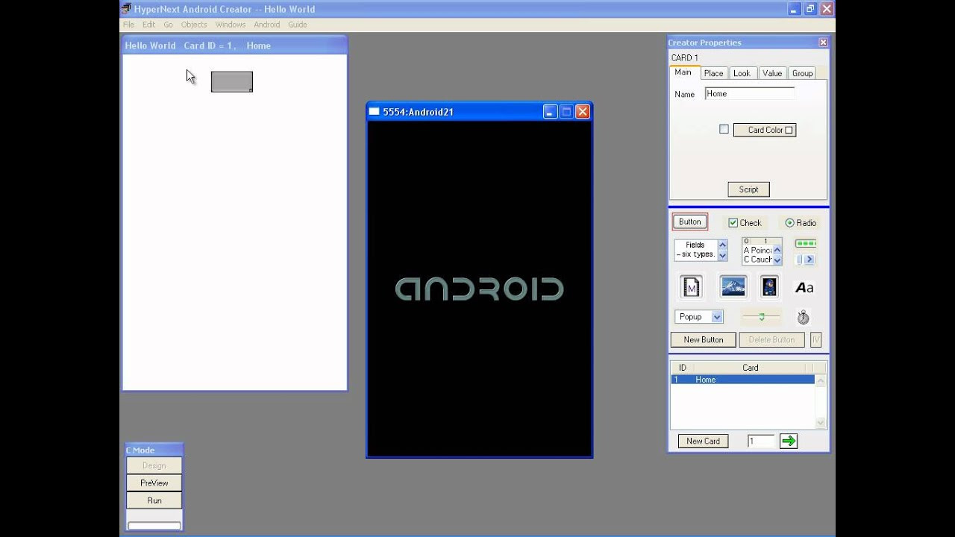Select the Picture object icon
The image size is (955, 537).
733,286
